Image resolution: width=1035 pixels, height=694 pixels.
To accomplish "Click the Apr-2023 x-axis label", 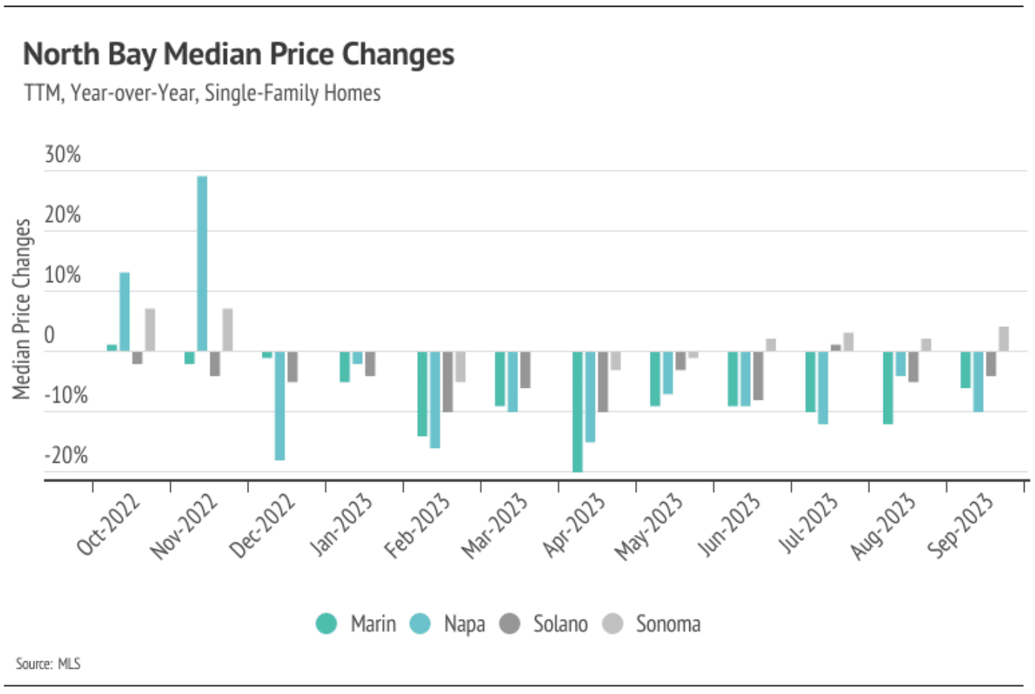I will pos(574,524).
